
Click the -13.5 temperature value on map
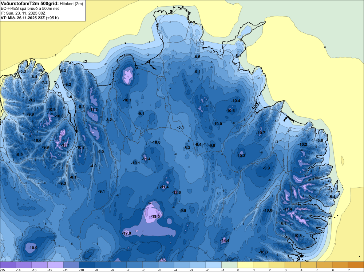[x=155, y=216]
